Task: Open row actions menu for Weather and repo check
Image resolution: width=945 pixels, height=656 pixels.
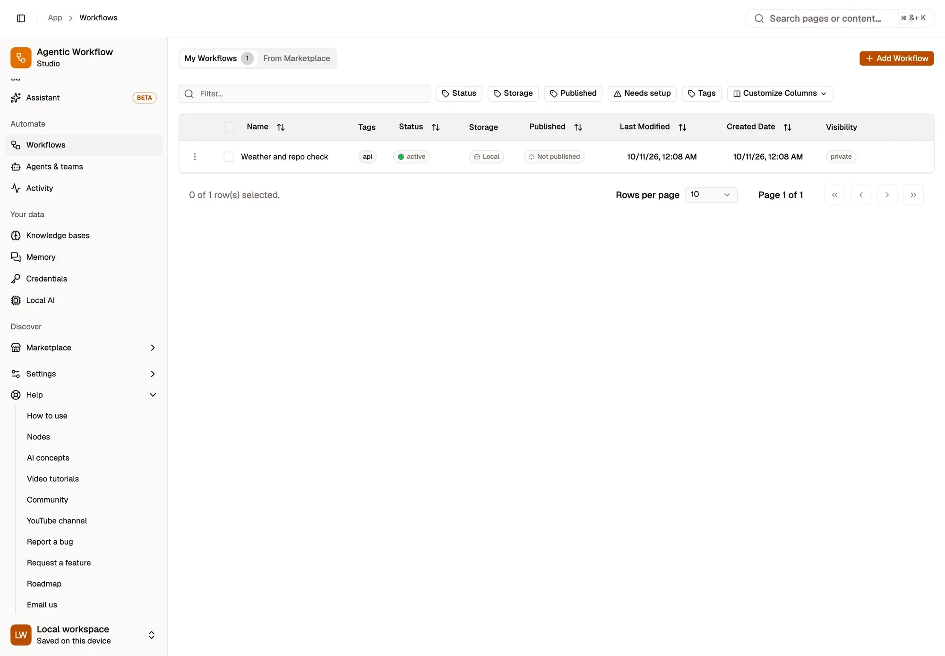Action: [x=195, y=157]
